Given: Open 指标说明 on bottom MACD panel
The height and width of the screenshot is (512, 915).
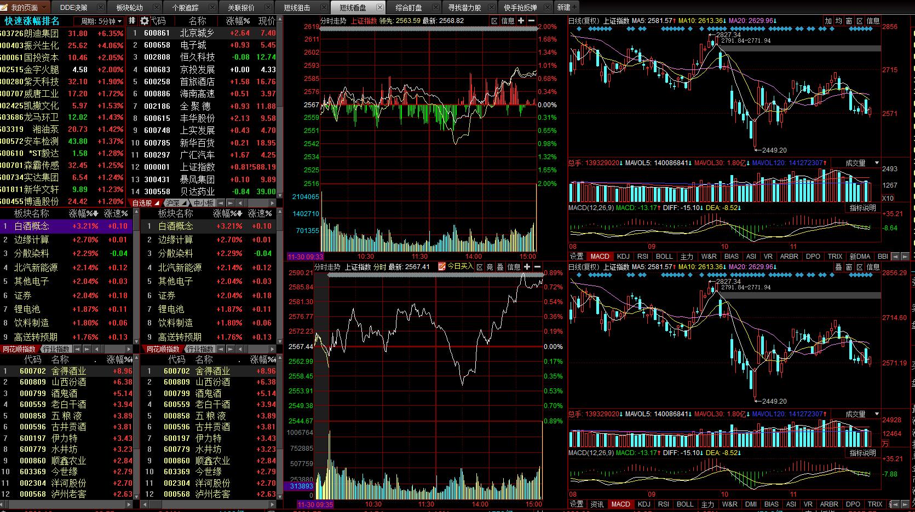Looking at the screenshot, I should coord(863,453).
